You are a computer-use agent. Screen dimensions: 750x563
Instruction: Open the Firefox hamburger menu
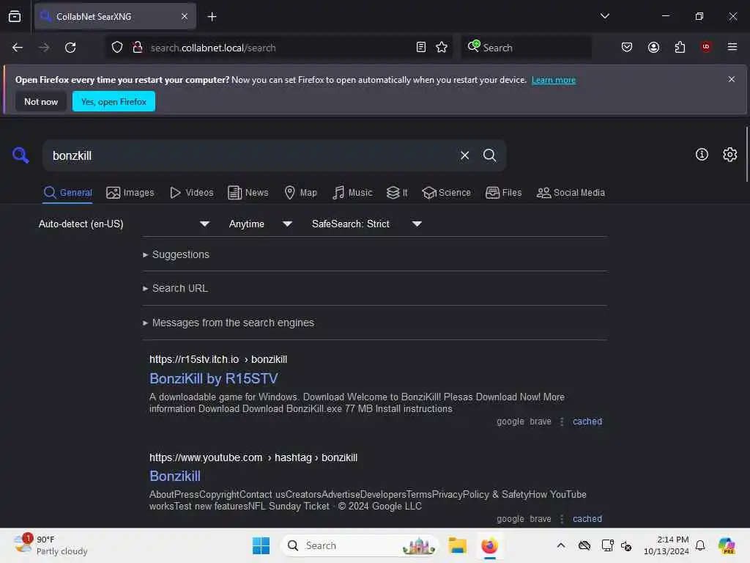732,47
